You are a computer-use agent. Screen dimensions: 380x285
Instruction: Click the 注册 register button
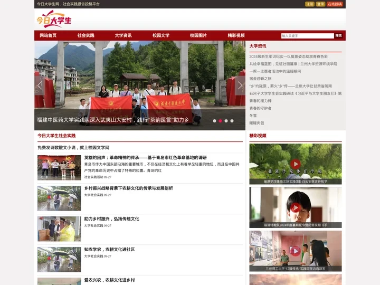tap(309, 4)
